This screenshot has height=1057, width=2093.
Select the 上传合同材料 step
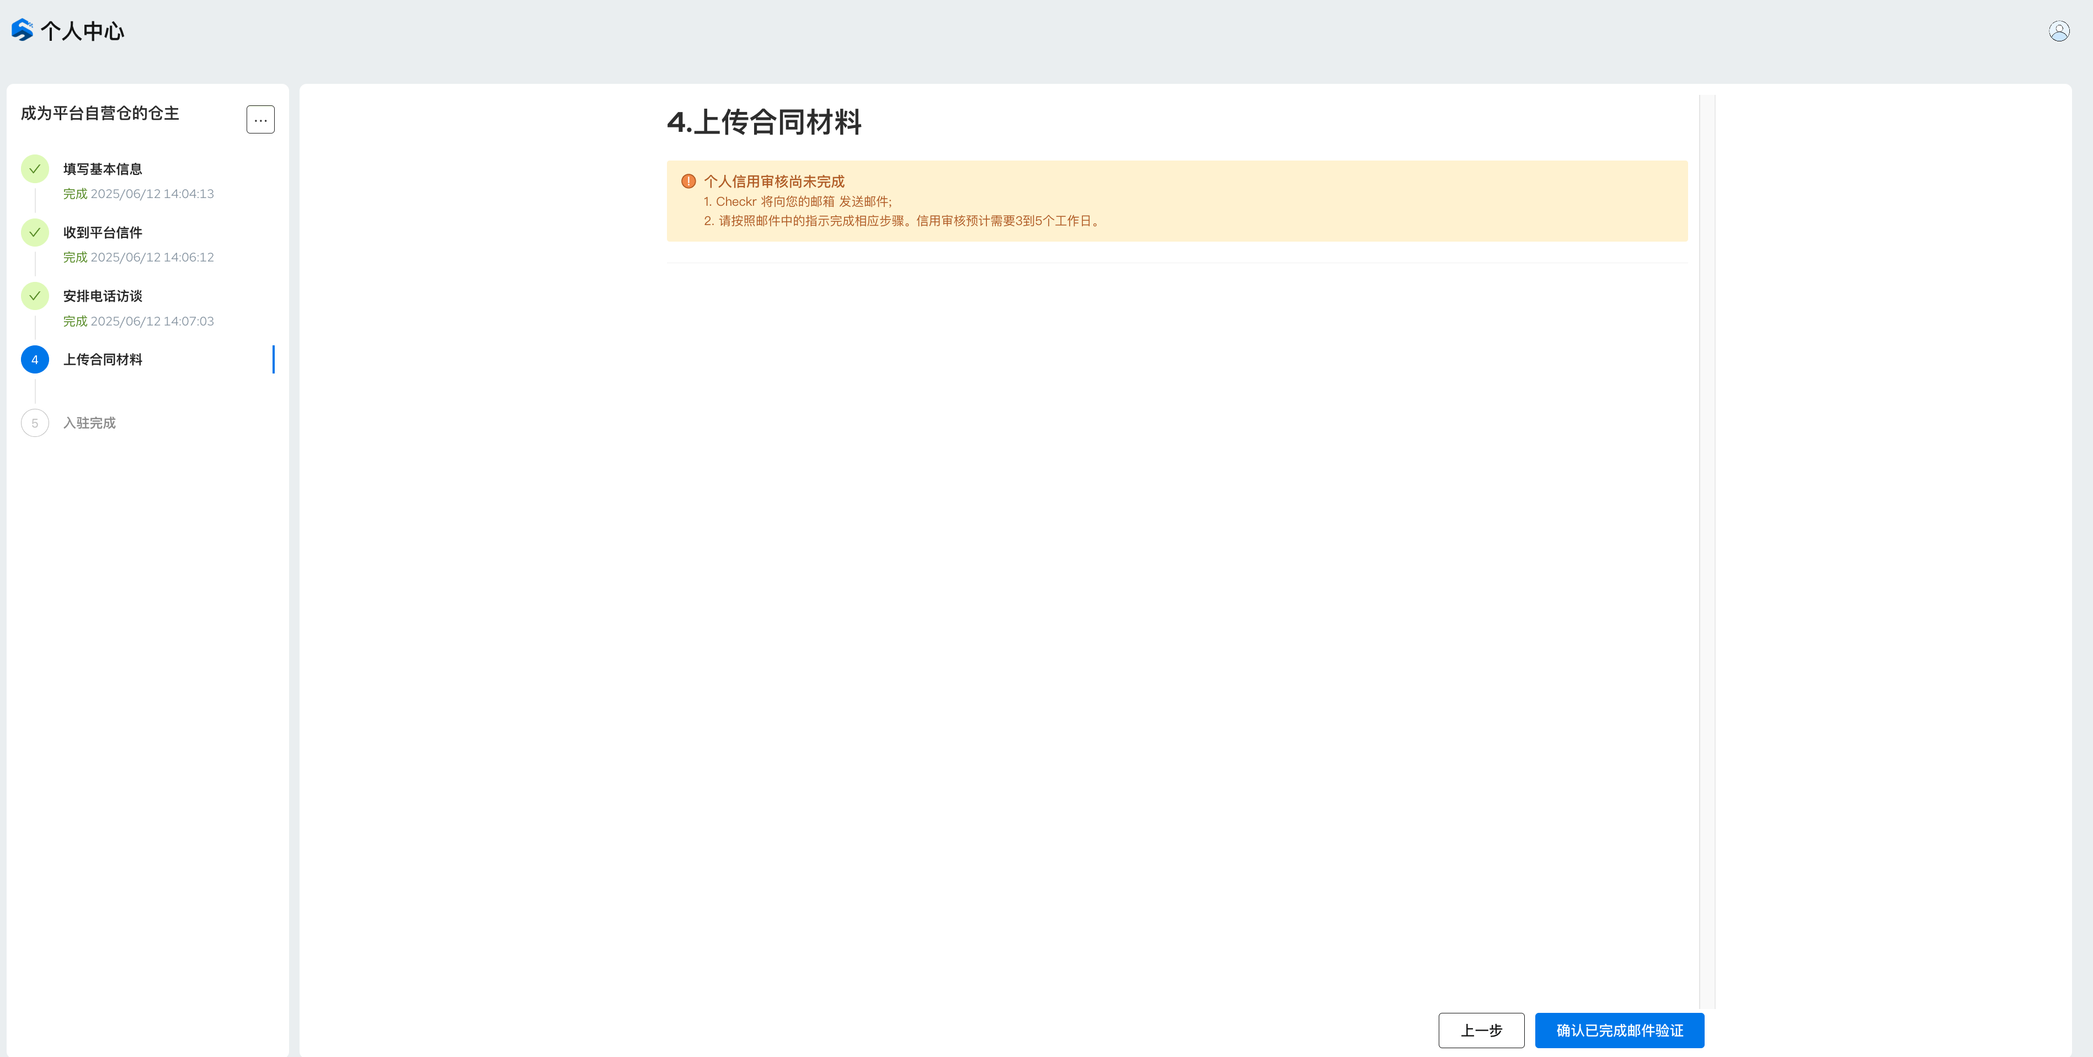[x=103, y=359]
